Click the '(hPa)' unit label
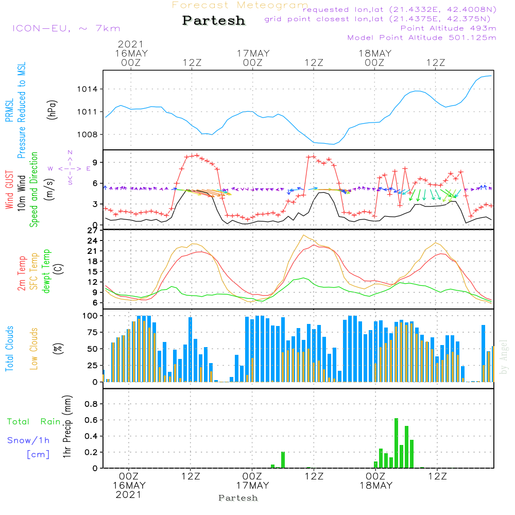This screenshot has width=515, height=515. point(52,110)
